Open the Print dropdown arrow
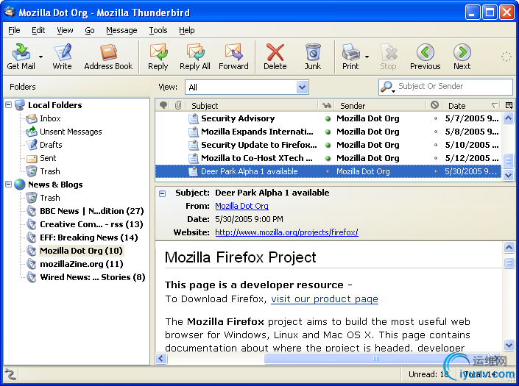The image size is (519, 386). click(367, 57)
